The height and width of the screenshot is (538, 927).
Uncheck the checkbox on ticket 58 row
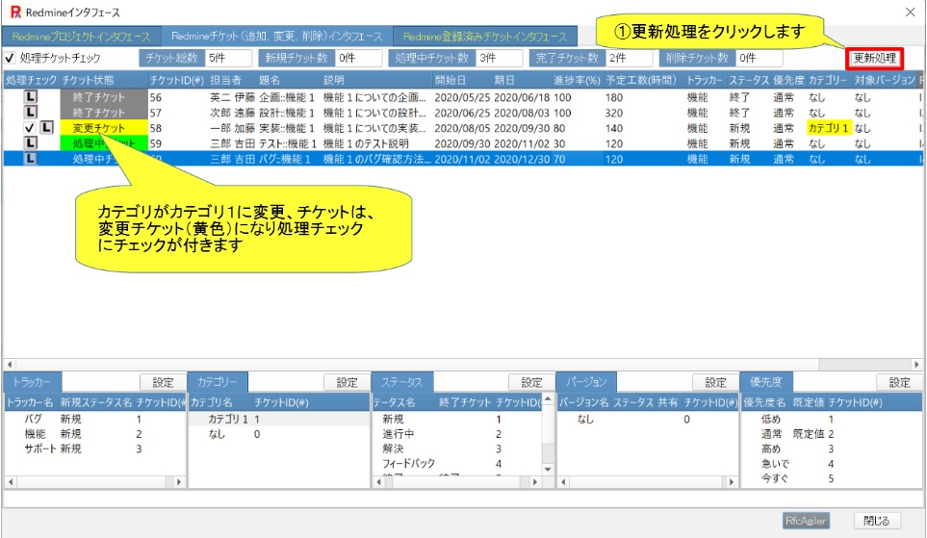(30, 128)
